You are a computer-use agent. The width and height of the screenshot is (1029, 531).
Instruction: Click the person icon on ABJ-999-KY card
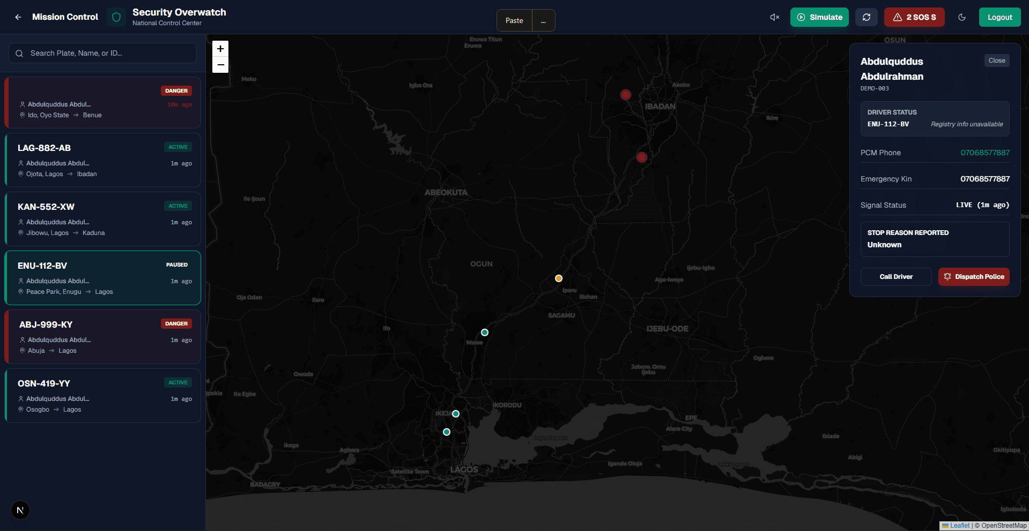pyautogui.click(x=23, y=340)
